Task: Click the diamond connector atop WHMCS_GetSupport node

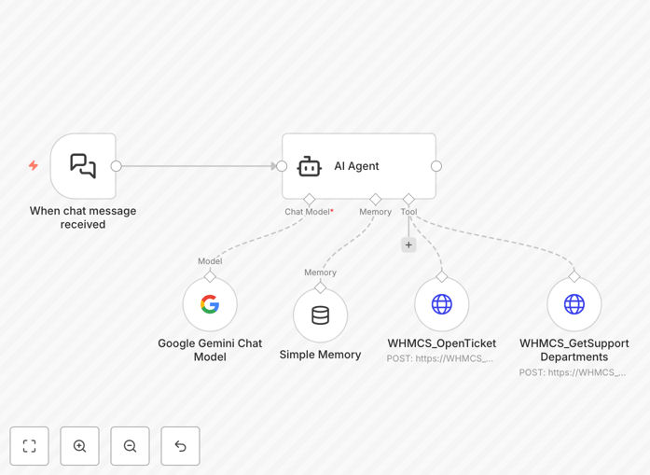Action: click(x=574, y=276)
